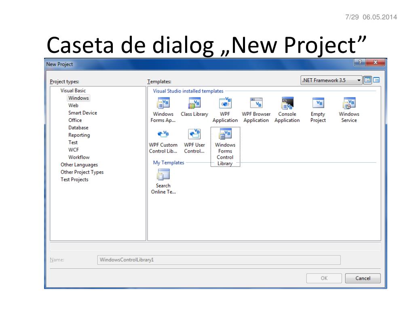Choose the WPF Application template icon
The width and height of the screenshot is (414, 310).
coord(225,103)
